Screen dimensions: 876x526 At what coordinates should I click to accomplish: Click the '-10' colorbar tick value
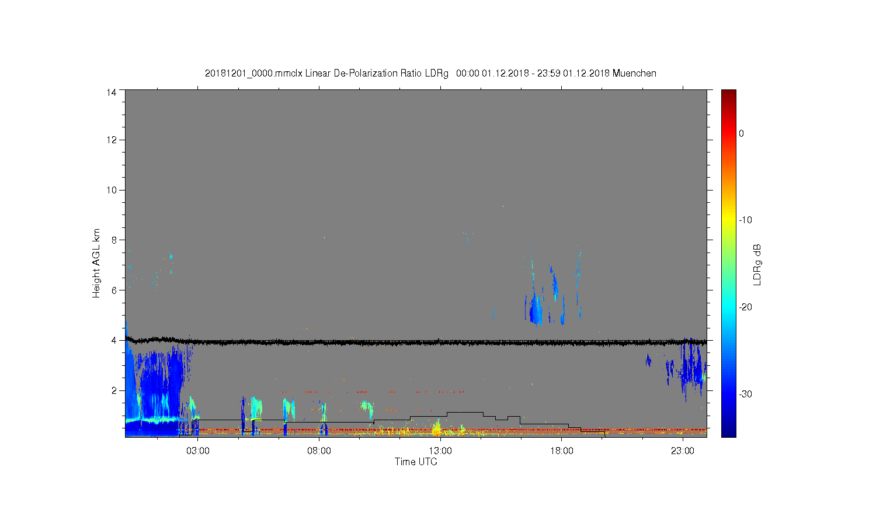pos(745,220)
